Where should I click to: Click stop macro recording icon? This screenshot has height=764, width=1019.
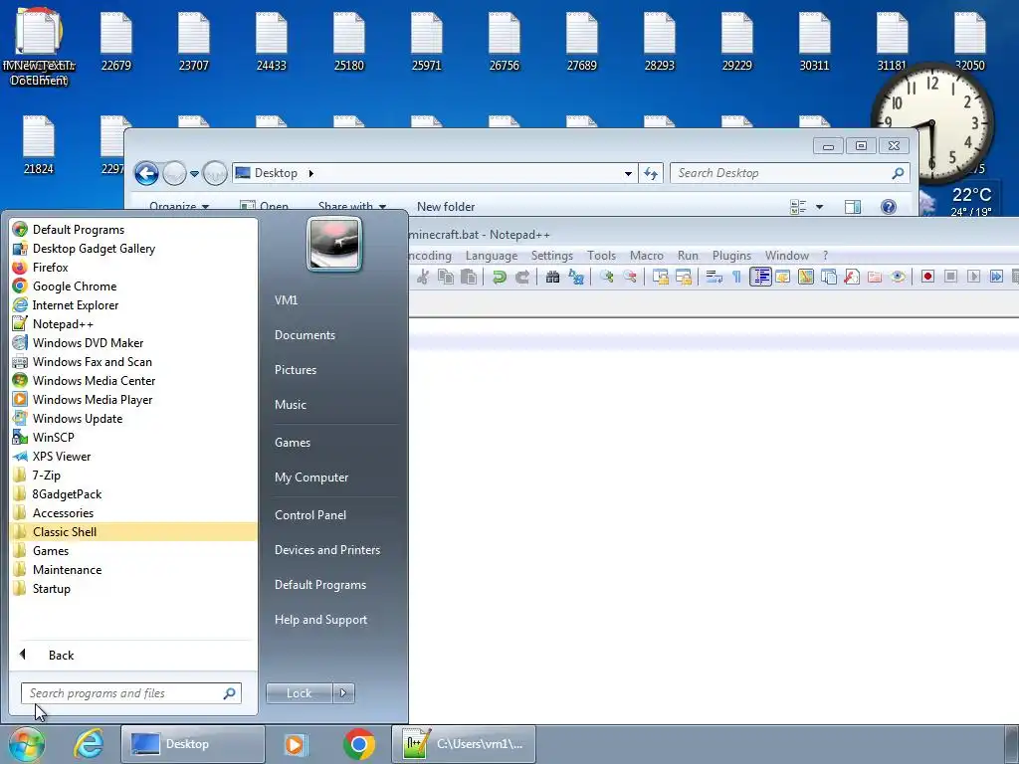[950, 277]
